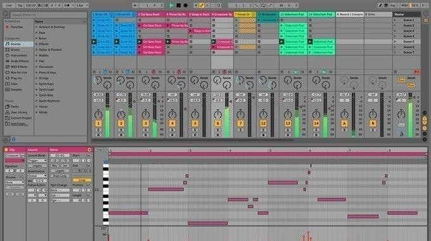Click the B Echo return track header

(378, 15)
